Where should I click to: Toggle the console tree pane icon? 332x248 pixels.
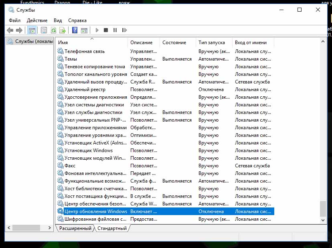(x=32, y=30)
